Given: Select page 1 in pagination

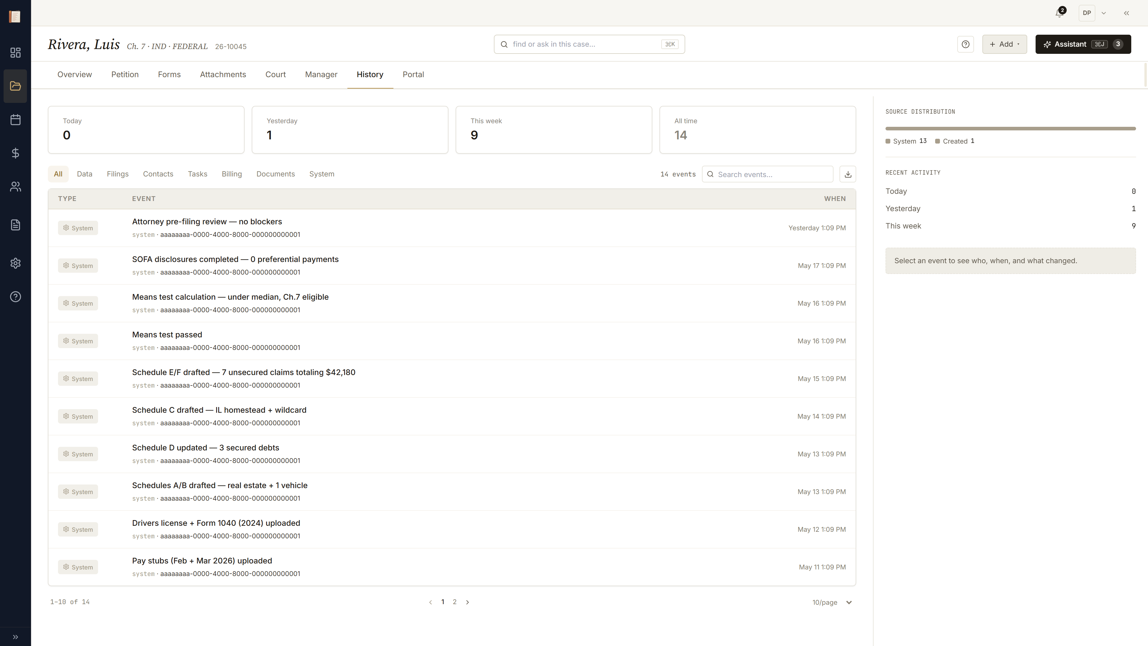Looking at the screenshot, I should pos(442,602).
